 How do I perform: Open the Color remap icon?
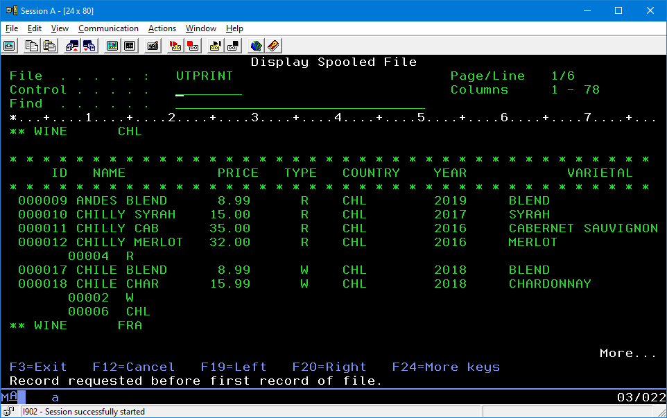click(130, 46)
